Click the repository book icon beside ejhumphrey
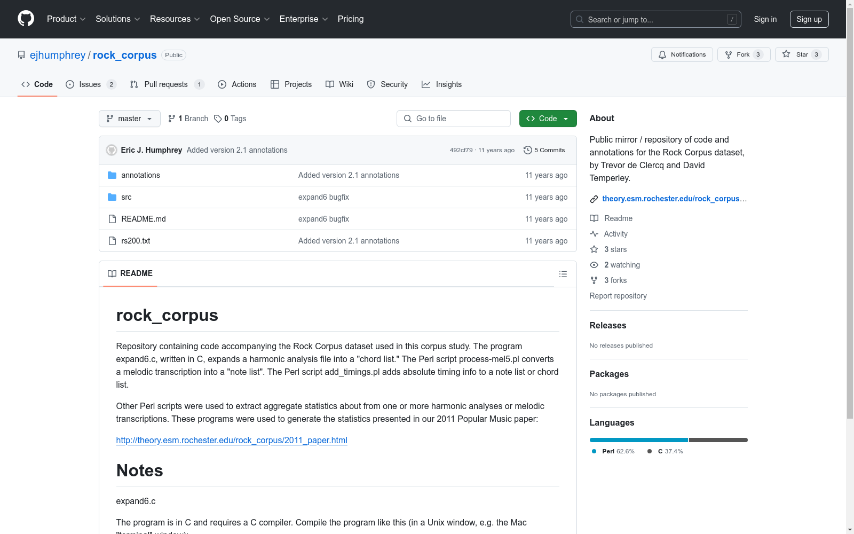 tap(21, 55)
